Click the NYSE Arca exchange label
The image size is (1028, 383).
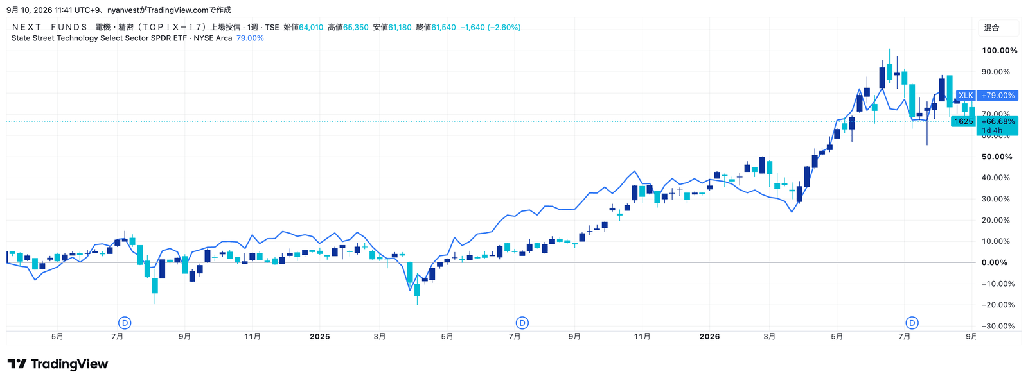click(213, 38)
